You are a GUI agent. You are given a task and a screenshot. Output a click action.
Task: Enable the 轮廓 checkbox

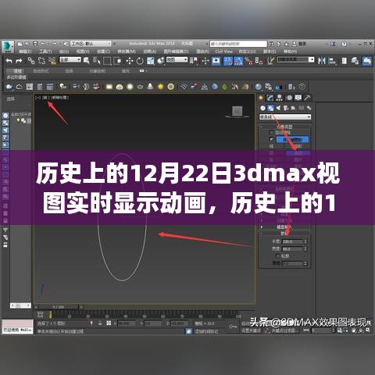tap(277, 256)
